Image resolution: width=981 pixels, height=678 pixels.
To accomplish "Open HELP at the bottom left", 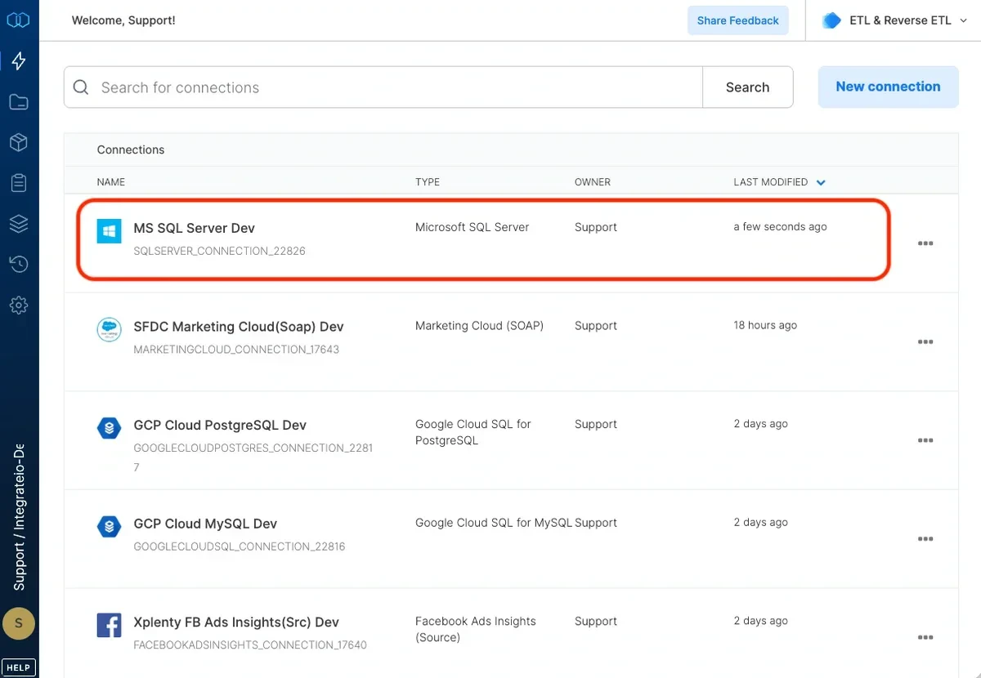I will 18,667.
